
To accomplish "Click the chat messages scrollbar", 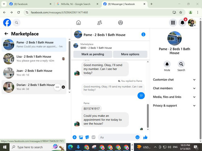I will click(148, 116).
